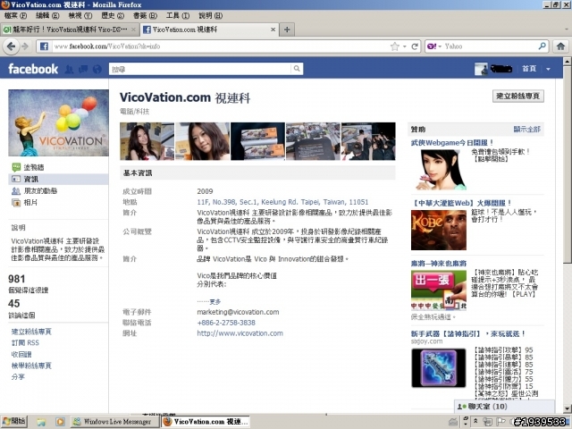Image resolution: width=572 pixels, height=429 pixels.
Task: Click 建立粉絲專頁 link in sidebar
Action: pos(31,332)
